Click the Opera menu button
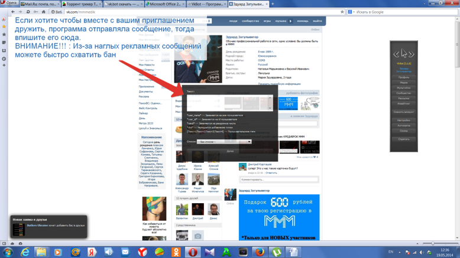The image size is (460, 258). pyautogui.click(x=9, y=4)
